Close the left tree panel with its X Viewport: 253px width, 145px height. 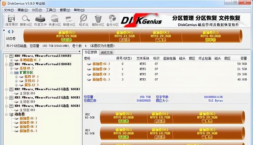pyautogui.click(x=79, y=51)
